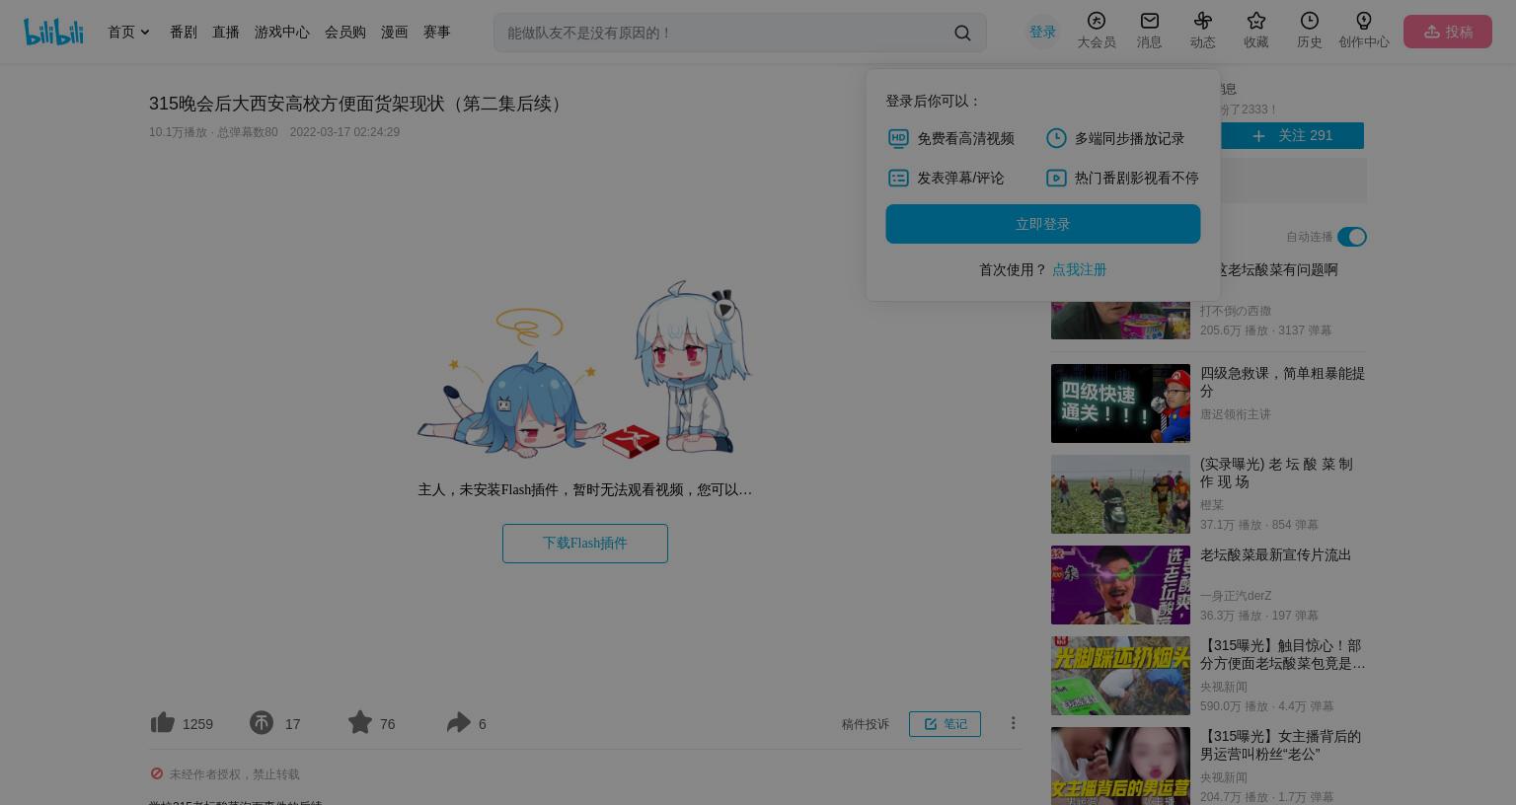Click the 多端同步播放记录 clock icon
Viewport: 1516px width, 805px height.
(1056, 138)
